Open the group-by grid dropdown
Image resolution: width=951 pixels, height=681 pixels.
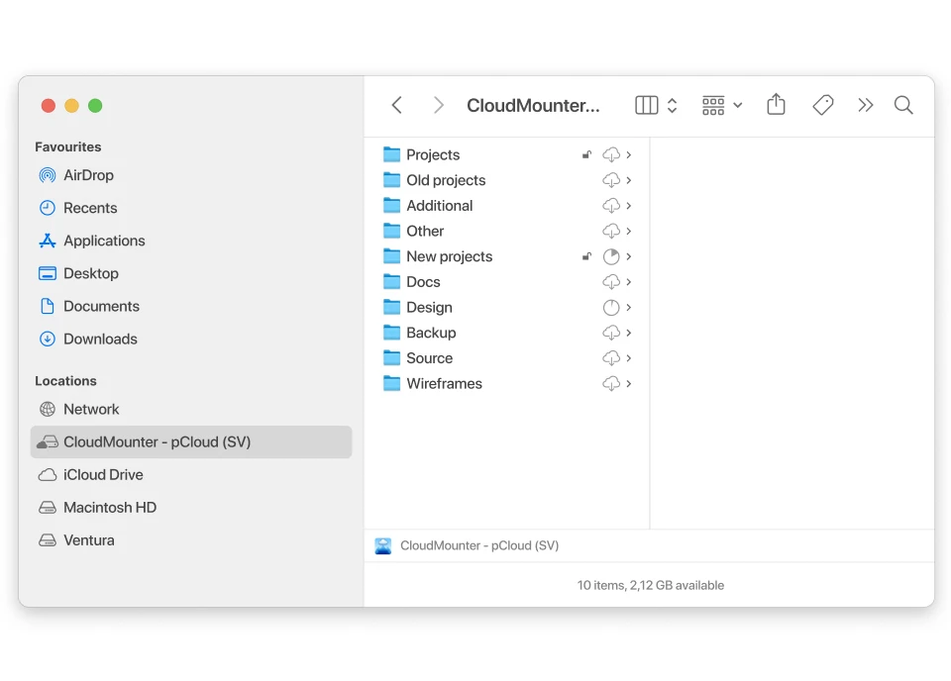721,105
